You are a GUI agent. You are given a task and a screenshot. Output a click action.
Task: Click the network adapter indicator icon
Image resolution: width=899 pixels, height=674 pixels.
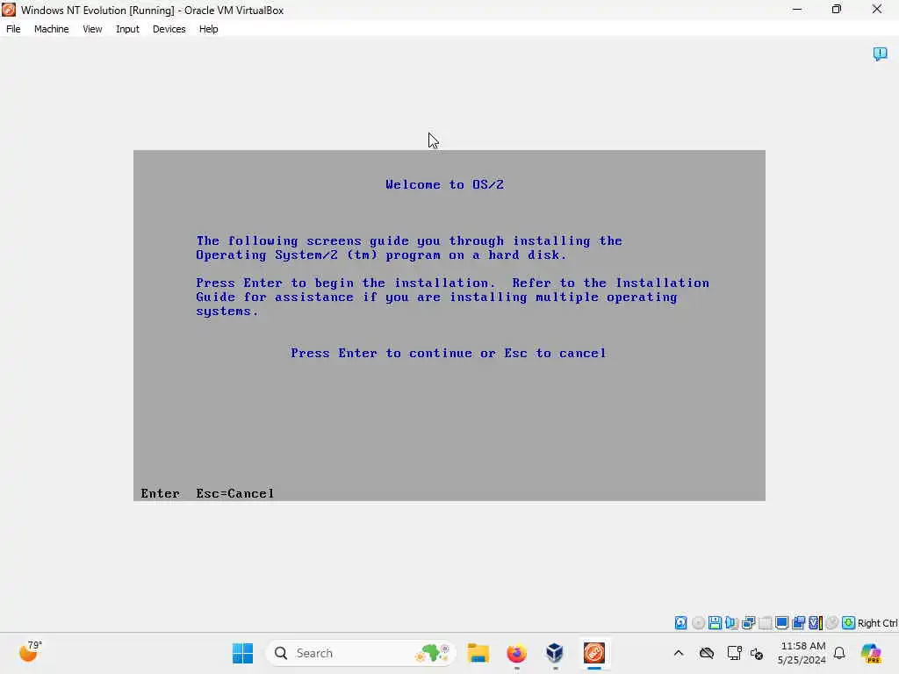click(x=748, y=622)
